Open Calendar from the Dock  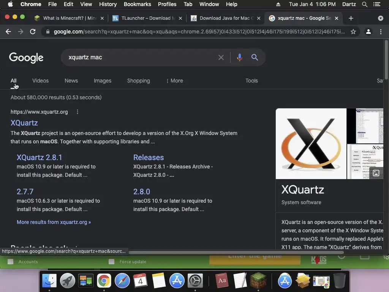pyautogui.click(x=141, y=281)
